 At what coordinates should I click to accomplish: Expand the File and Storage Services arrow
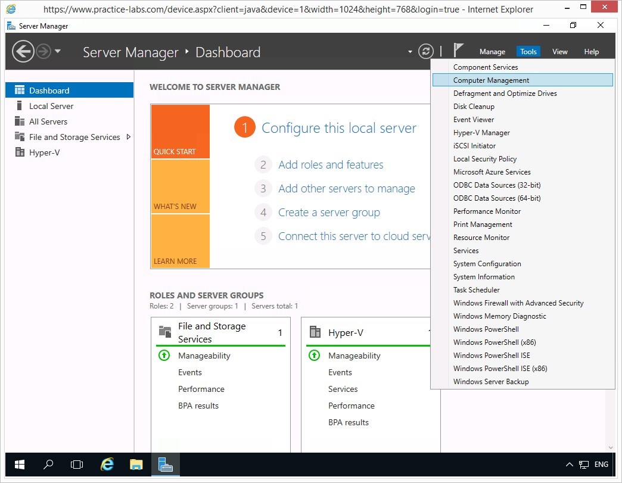pos(128,137)
